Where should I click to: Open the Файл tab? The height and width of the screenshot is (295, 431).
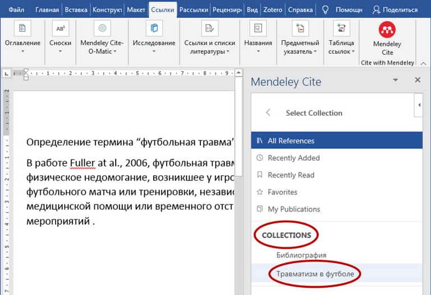tap(16, 10)
